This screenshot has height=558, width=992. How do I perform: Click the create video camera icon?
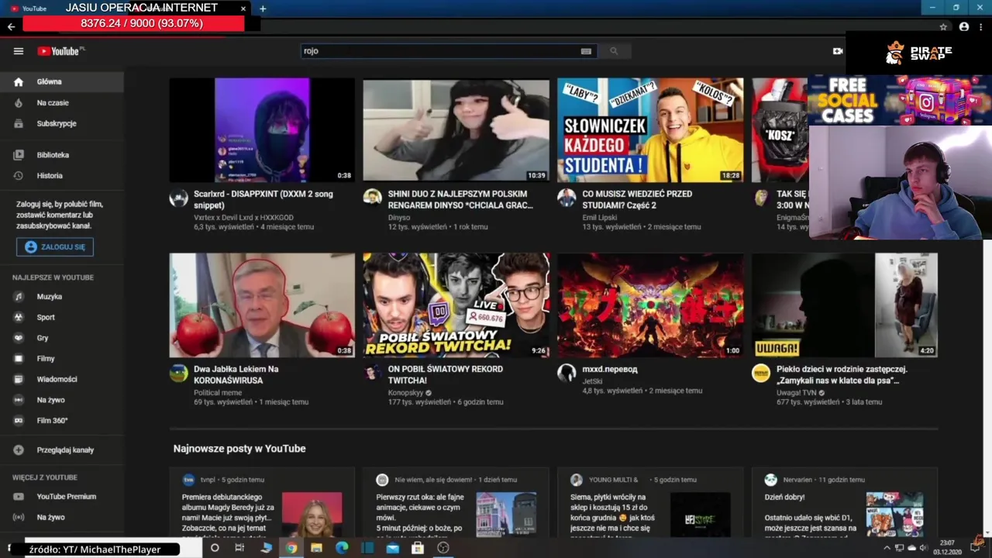(x=838, y=51)
